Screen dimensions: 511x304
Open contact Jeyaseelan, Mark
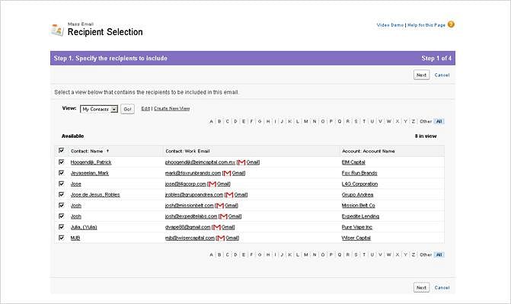[x=90, y=173]
